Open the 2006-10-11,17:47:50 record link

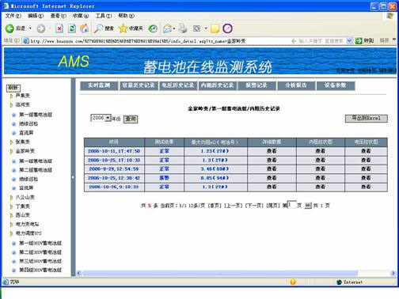click(114, 151)
